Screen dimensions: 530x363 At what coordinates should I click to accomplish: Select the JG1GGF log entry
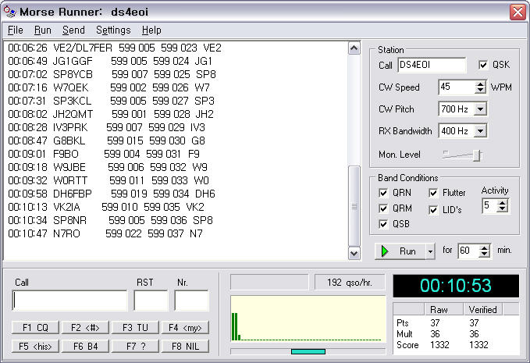coord(110,61)
